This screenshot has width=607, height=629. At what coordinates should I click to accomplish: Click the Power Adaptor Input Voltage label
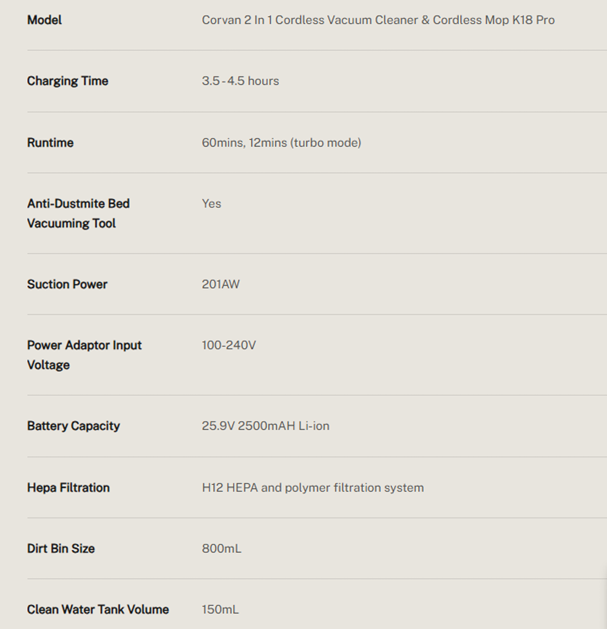pyautogui.click(x=84, y=355)
